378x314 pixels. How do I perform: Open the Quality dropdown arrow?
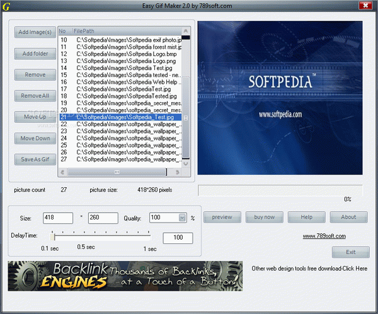tap(183, 218)
